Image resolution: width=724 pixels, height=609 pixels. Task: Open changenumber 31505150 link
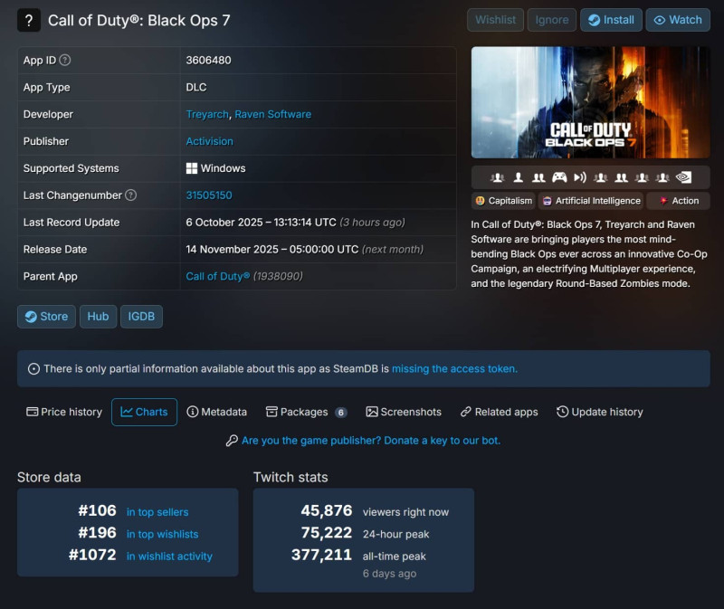(x=209, y=195)
